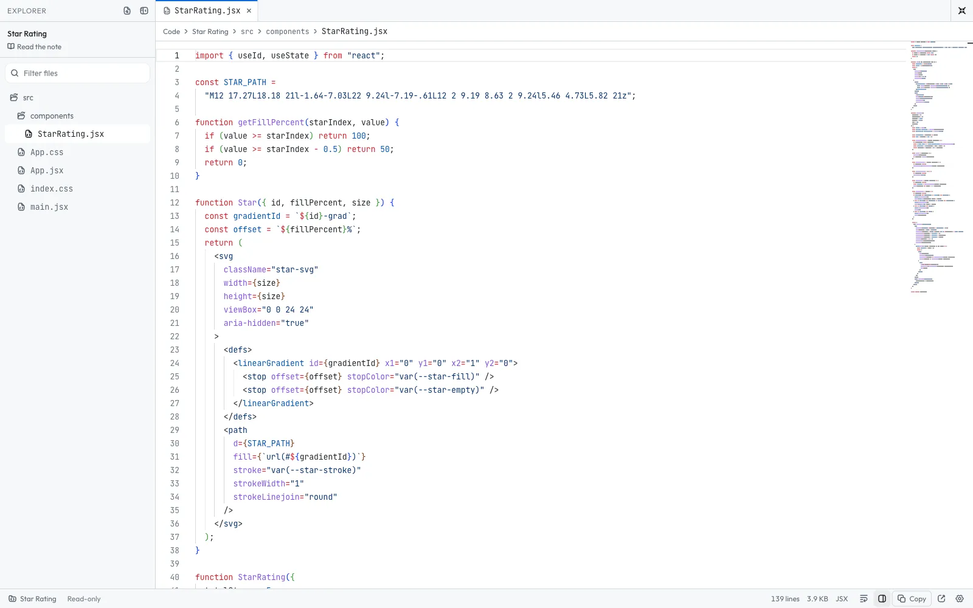Click the JSX language indicator
Image resolution: width=973 pixels, height=608 pixels.
842,599
